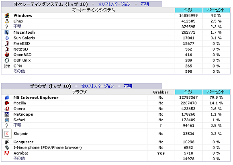The image size is (233, 165).
Task: Open 不明 link in operating systems header
Action: (x=145, y=4)
